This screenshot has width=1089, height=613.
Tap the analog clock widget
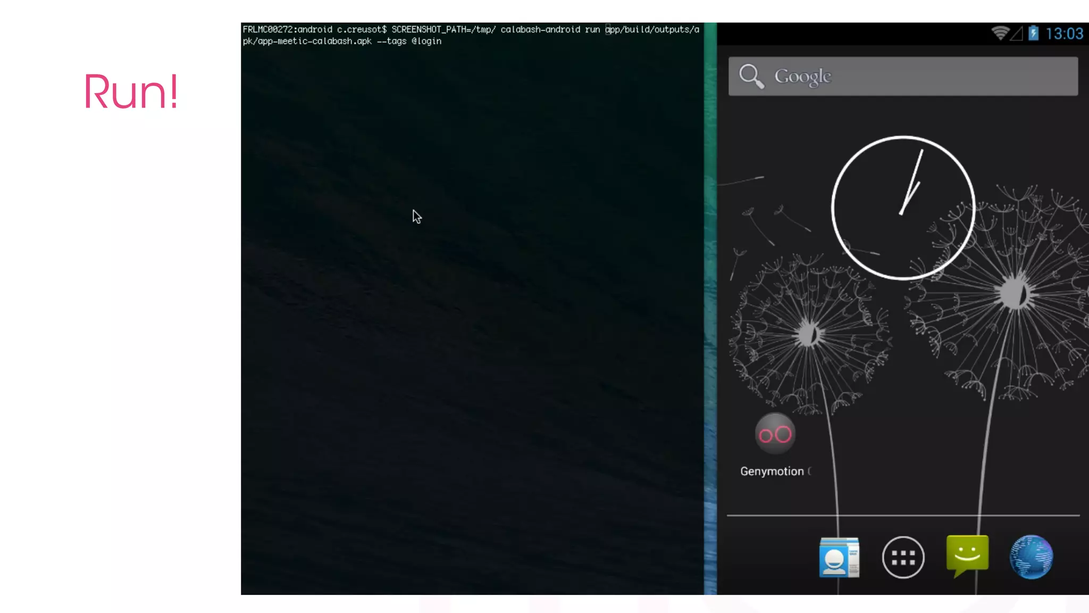pos(903,208)
